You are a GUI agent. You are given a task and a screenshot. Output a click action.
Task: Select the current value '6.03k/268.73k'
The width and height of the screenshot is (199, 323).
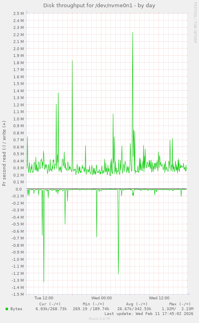(x=51, y=309)
